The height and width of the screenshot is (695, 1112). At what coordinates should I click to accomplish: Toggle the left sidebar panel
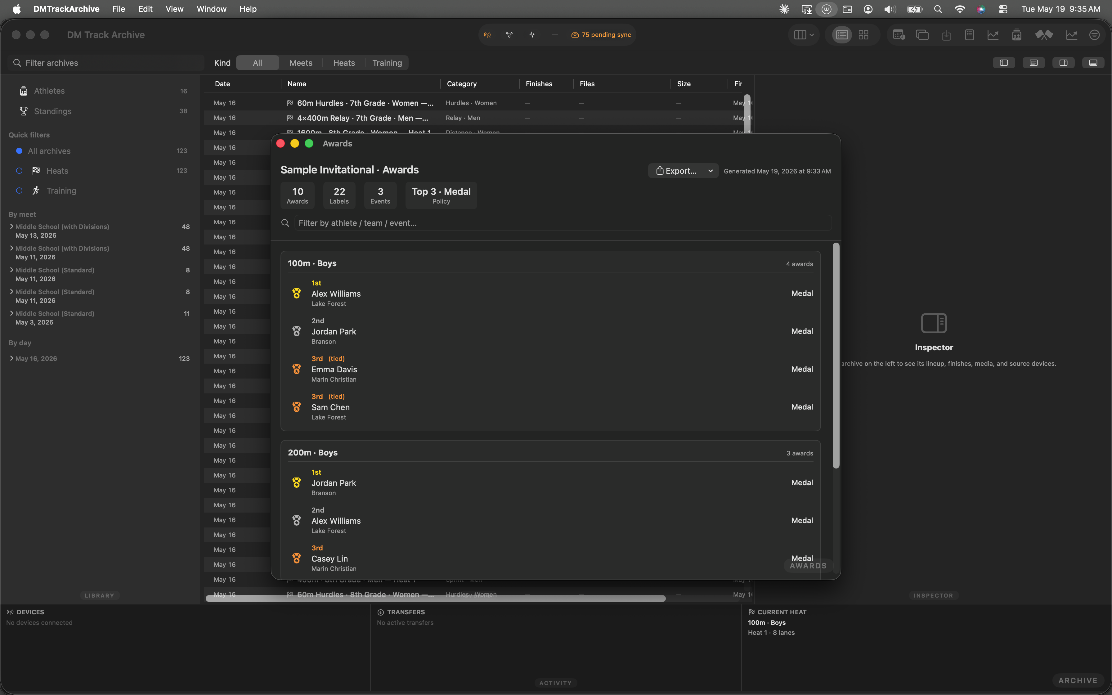(x=1003, y=63)
